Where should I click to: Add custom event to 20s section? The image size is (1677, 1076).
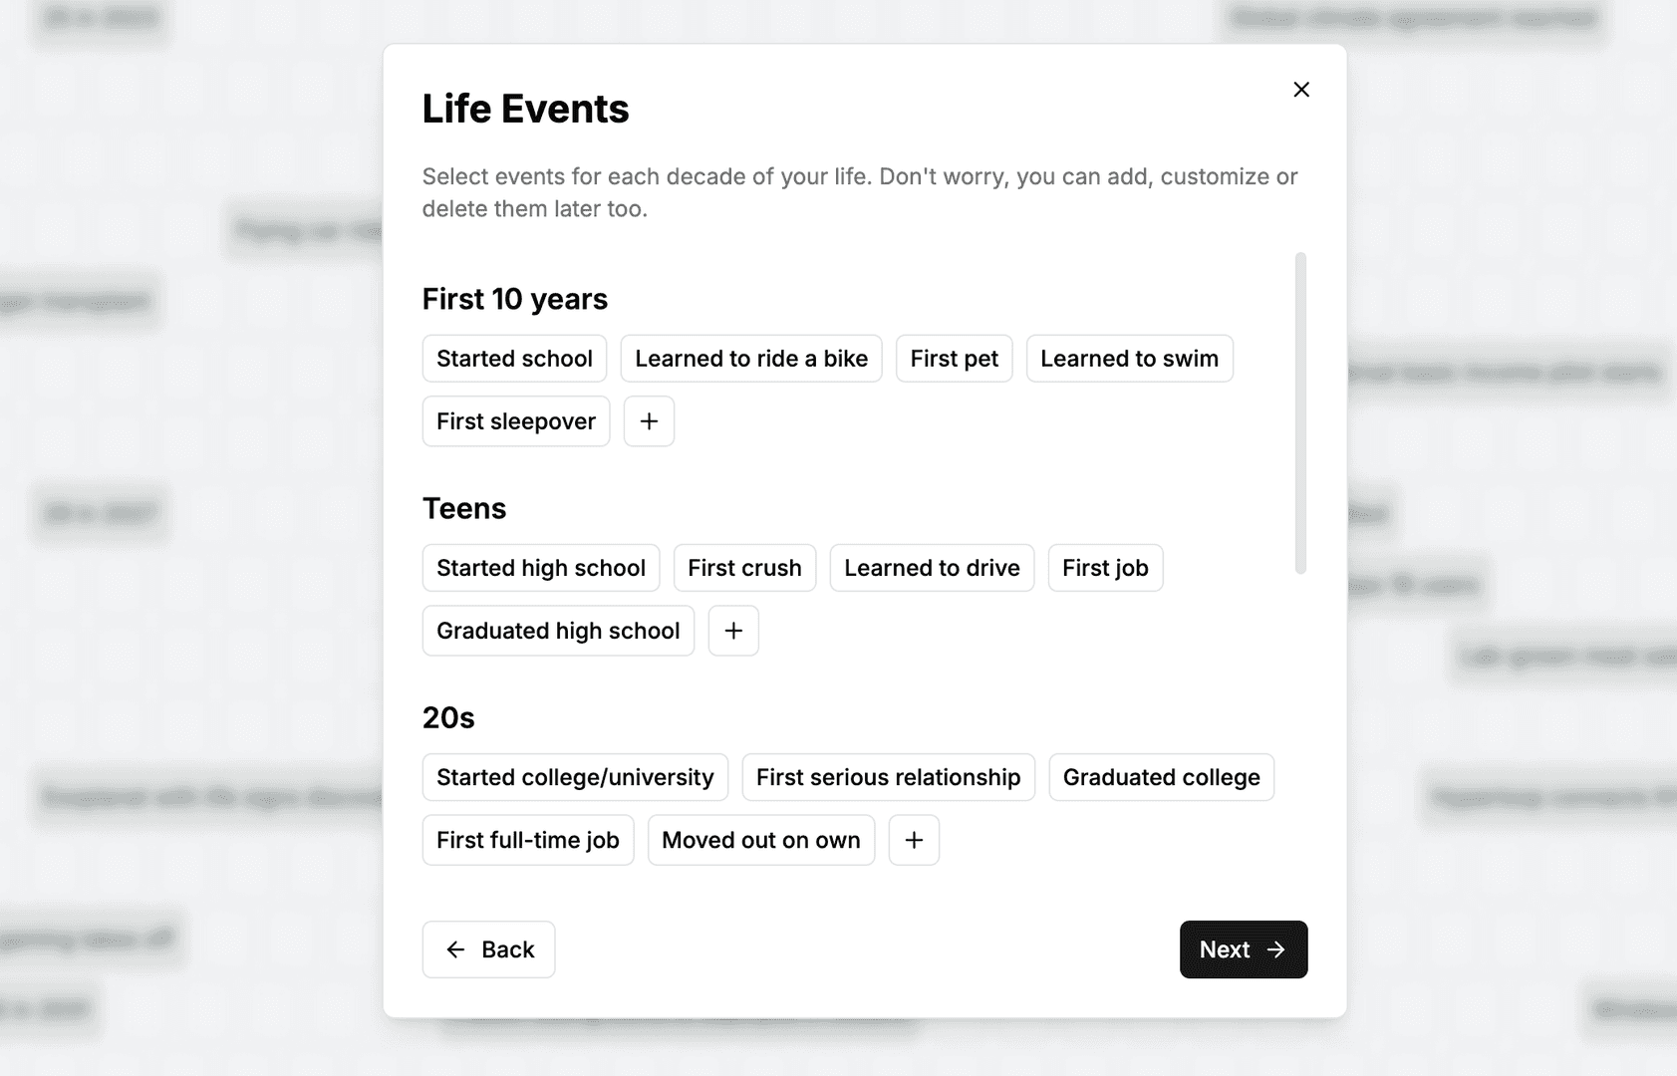pos(914,840)
